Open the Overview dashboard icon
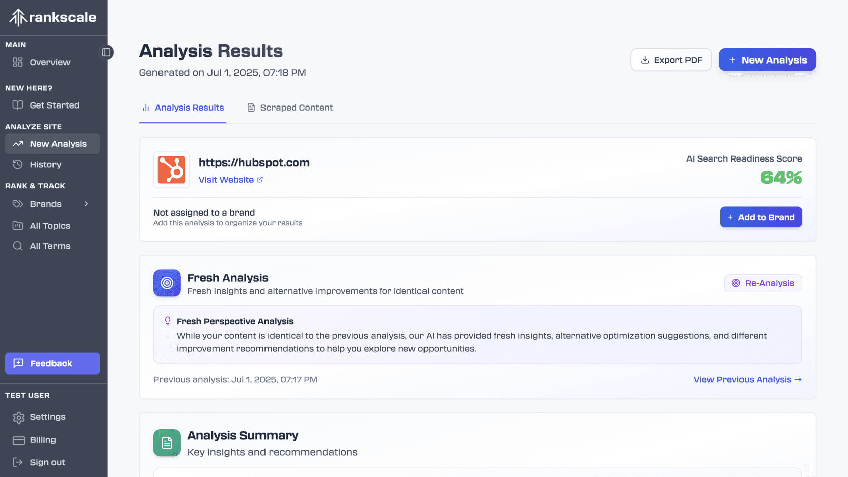 coord(17,62)
